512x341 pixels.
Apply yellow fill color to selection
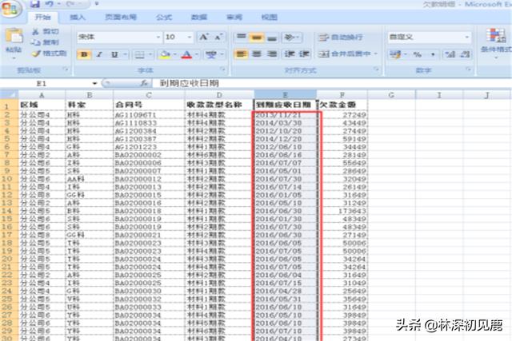click(x=165, y=54)
